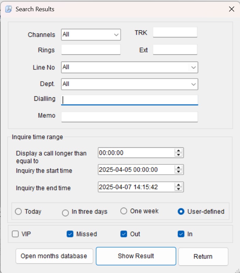Enable the VIP checkbox
Viewport: 240px width, 273px height.
pos(15,234)
